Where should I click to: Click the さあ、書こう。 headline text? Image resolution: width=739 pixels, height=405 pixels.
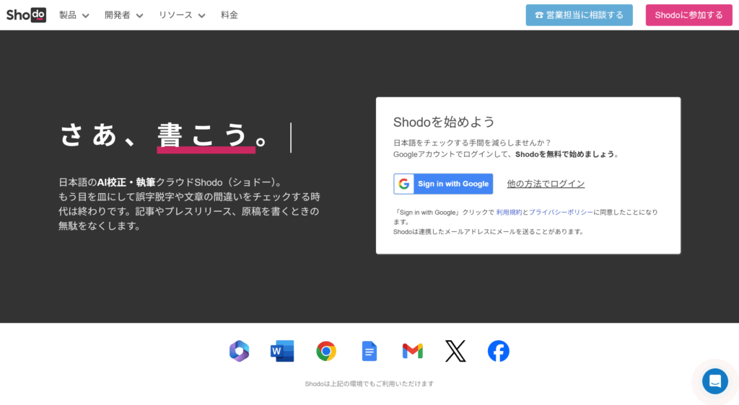tap(164, 135)
